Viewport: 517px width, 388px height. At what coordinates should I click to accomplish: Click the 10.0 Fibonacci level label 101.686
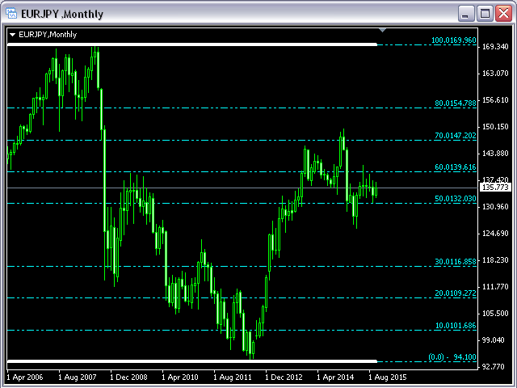coord(456,326)
